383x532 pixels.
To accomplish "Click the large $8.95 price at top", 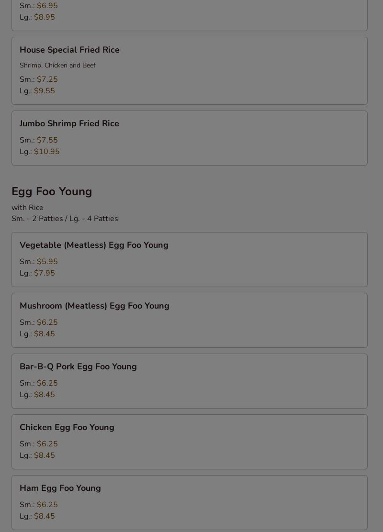I will point(44,17).
